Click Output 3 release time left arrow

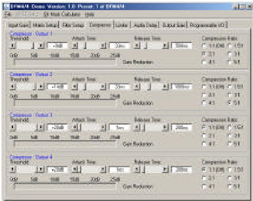137,127
